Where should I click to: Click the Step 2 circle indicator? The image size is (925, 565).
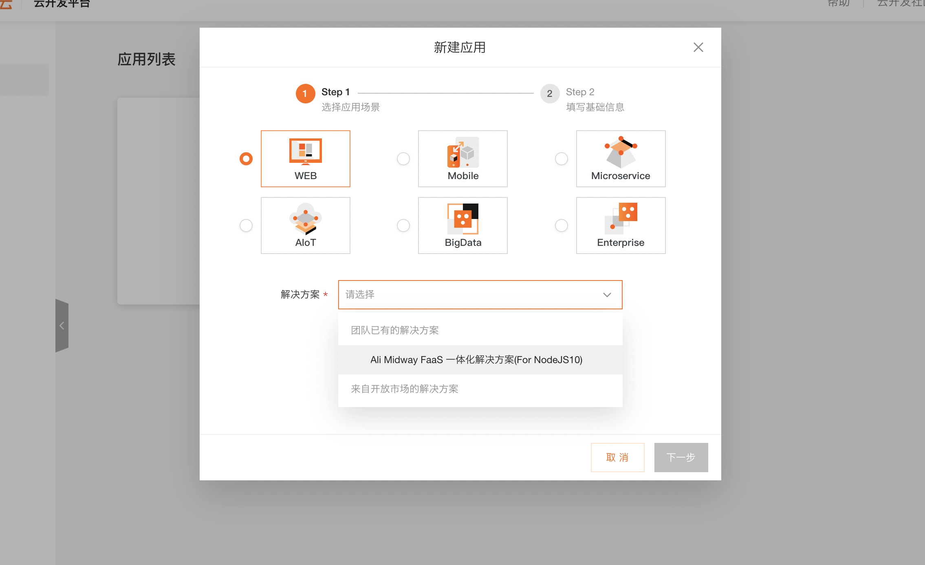[549, 94]
